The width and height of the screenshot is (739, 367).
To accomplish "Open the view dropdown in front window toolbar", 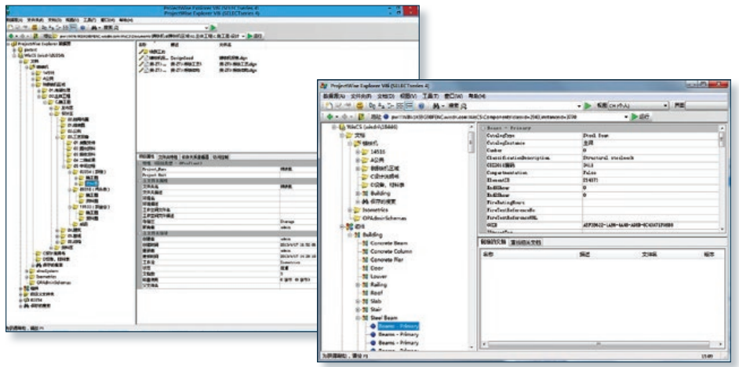I will coord(665,106).
